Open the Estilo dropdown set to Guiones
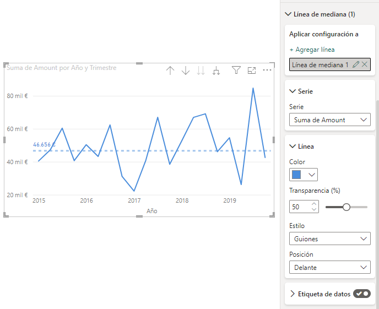The image size is (379, 309). pos(329,239)
